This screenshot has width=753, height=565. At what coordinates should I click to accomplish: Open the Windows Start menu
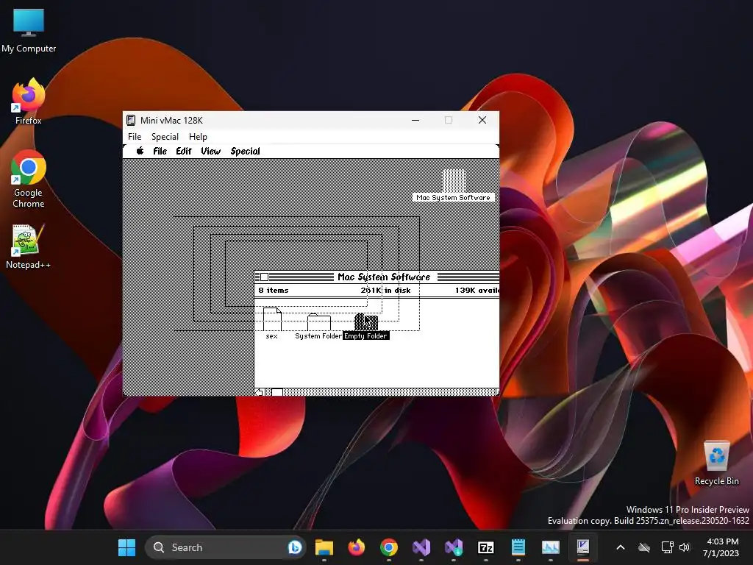pos(126,547)
